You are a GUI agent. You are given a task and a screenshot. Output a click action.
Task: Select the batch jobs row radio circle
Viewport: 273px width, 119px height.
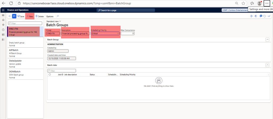click(x=50, y=75)
